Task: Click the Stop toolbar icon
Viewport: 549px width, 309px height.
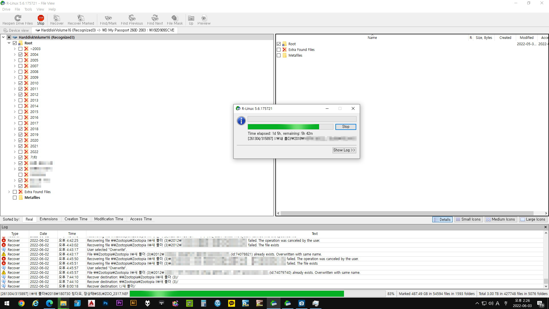Action: point(41,18)
